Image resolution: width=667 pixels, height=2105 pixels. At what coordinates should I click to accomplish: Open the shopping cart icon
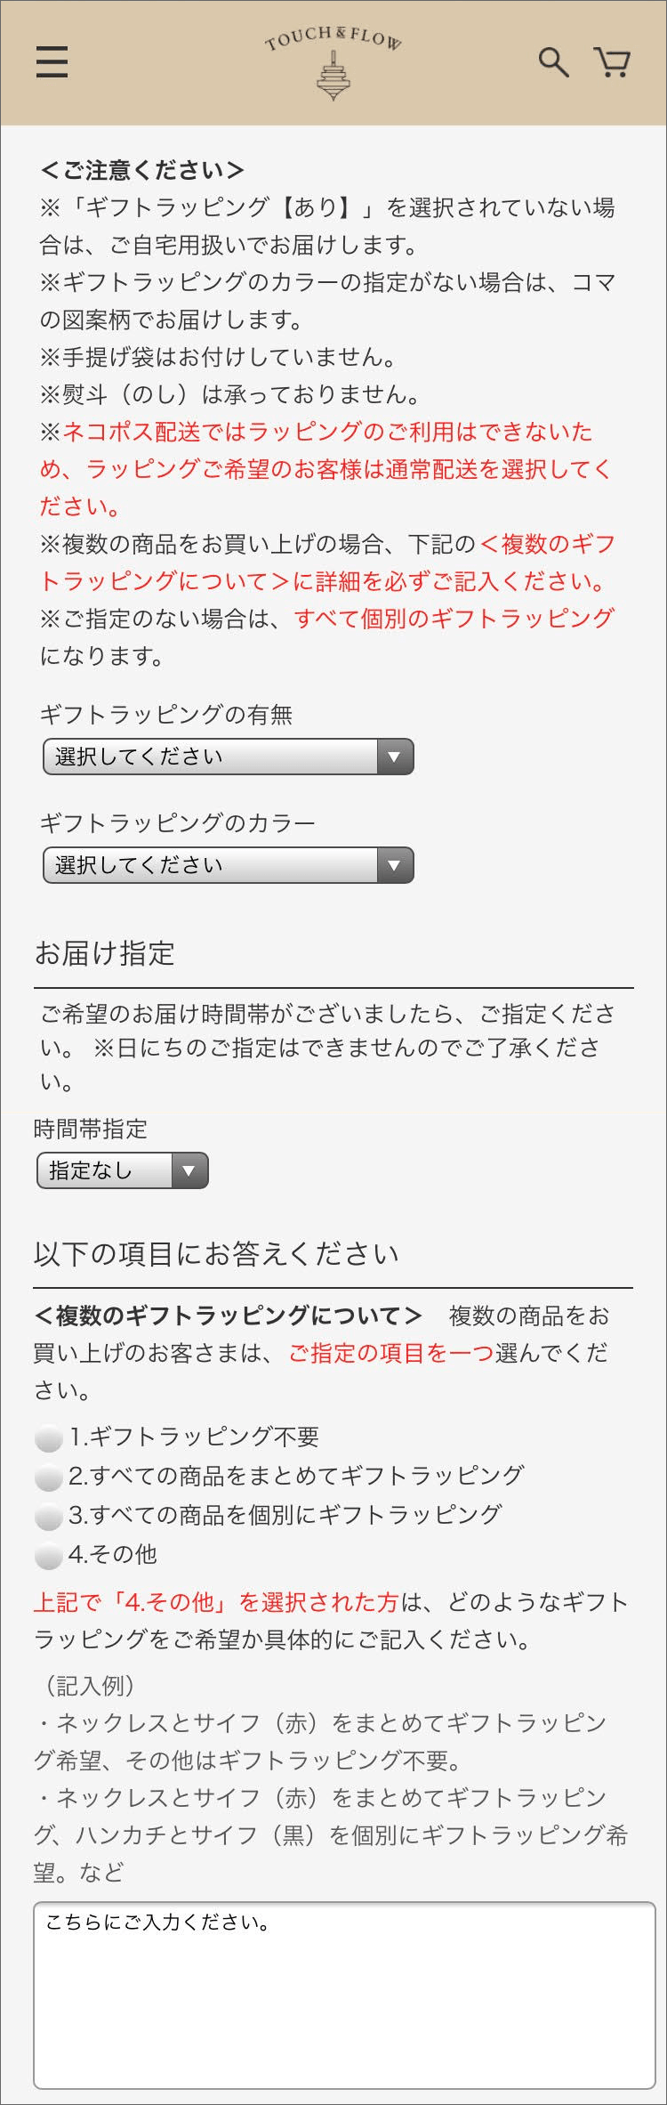click(612, 62)
